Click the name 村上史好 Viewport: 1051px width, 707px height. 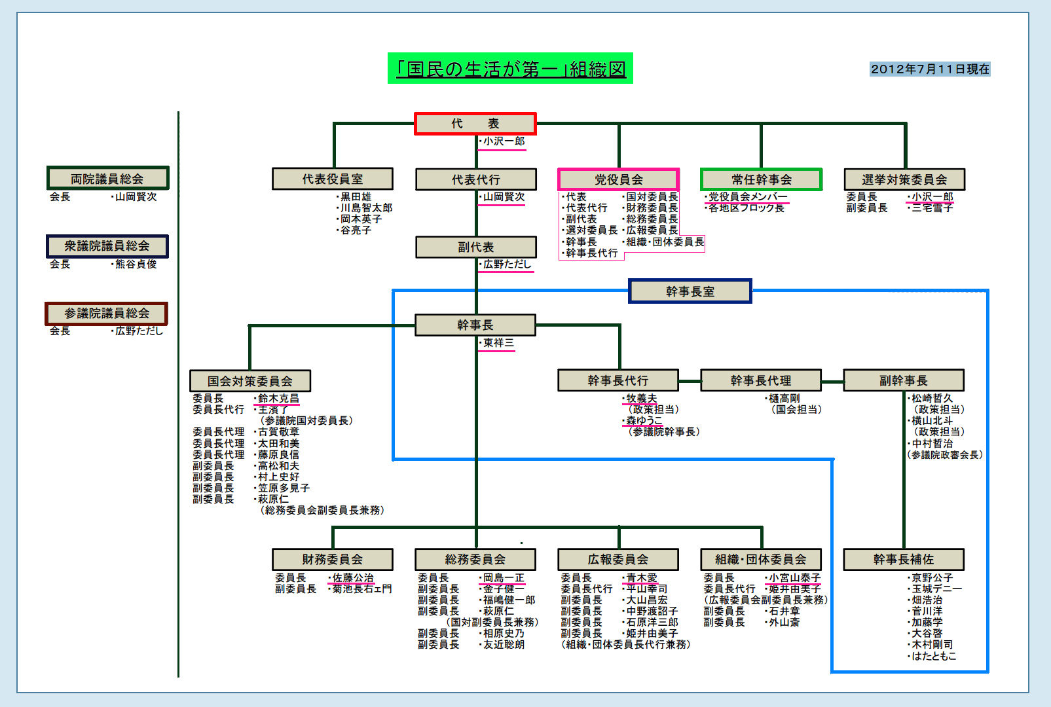278,477
